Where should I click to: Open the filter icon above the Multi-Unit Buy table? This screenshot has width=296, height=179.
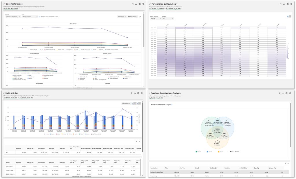coord(139,141)
